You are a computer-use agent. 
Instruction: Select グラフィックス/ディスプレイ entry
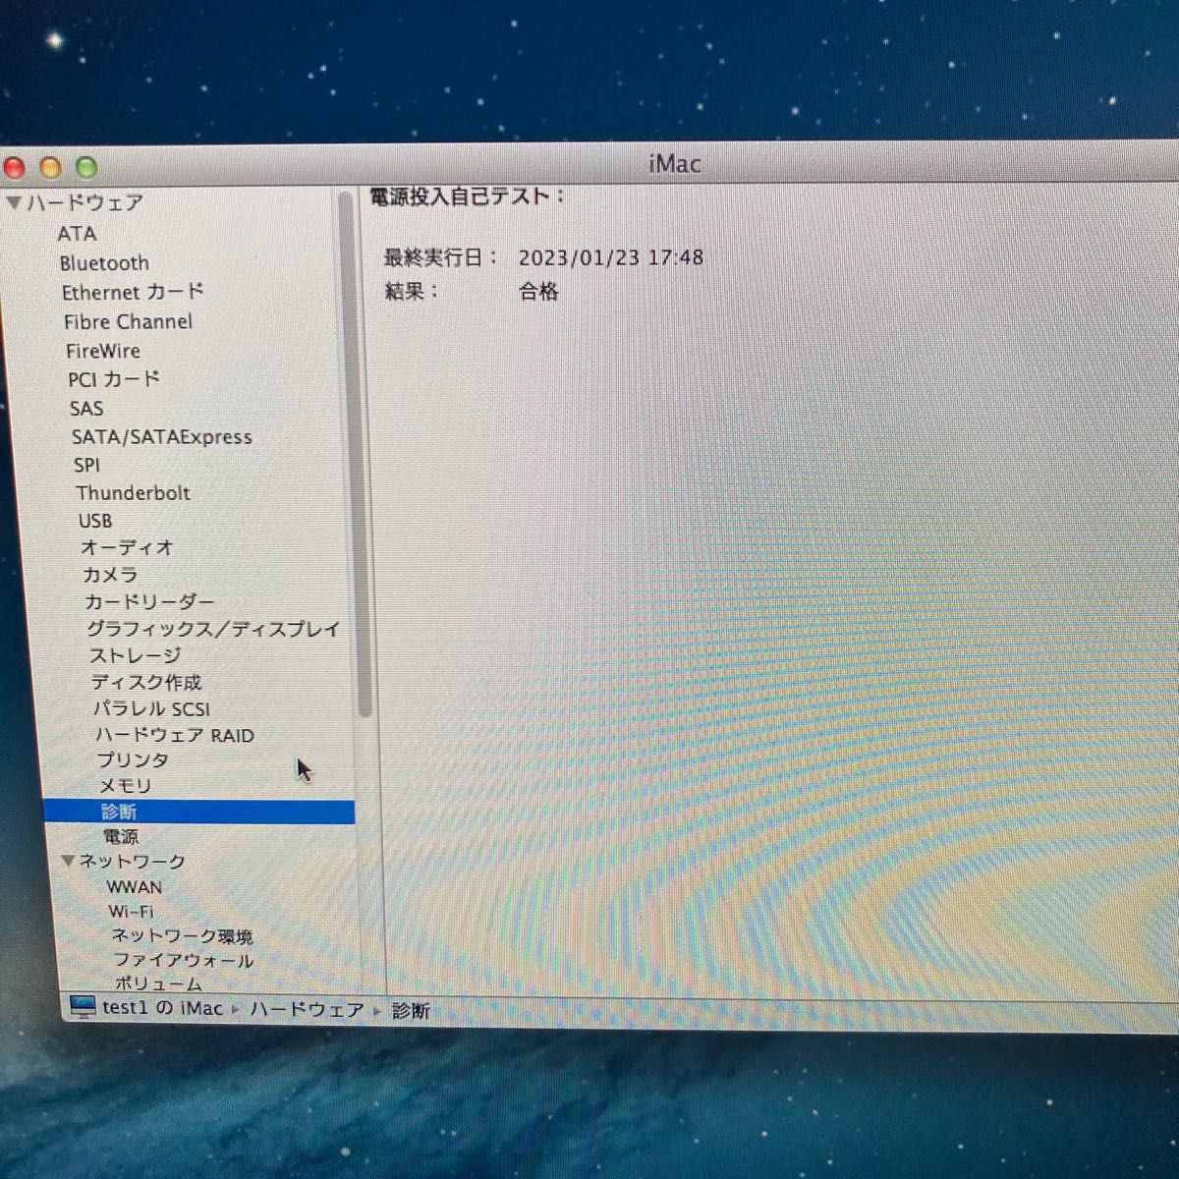(213, 629)
